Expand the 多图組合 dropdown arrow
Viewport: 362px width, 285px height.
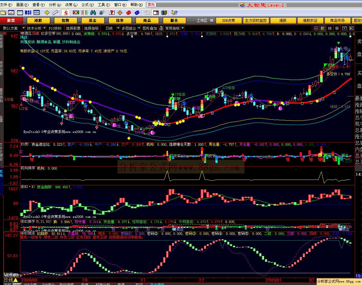tap(139, 28)
